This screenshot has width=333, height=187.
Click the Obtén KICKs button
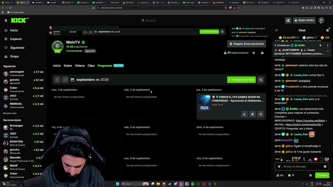click(304, 20)
